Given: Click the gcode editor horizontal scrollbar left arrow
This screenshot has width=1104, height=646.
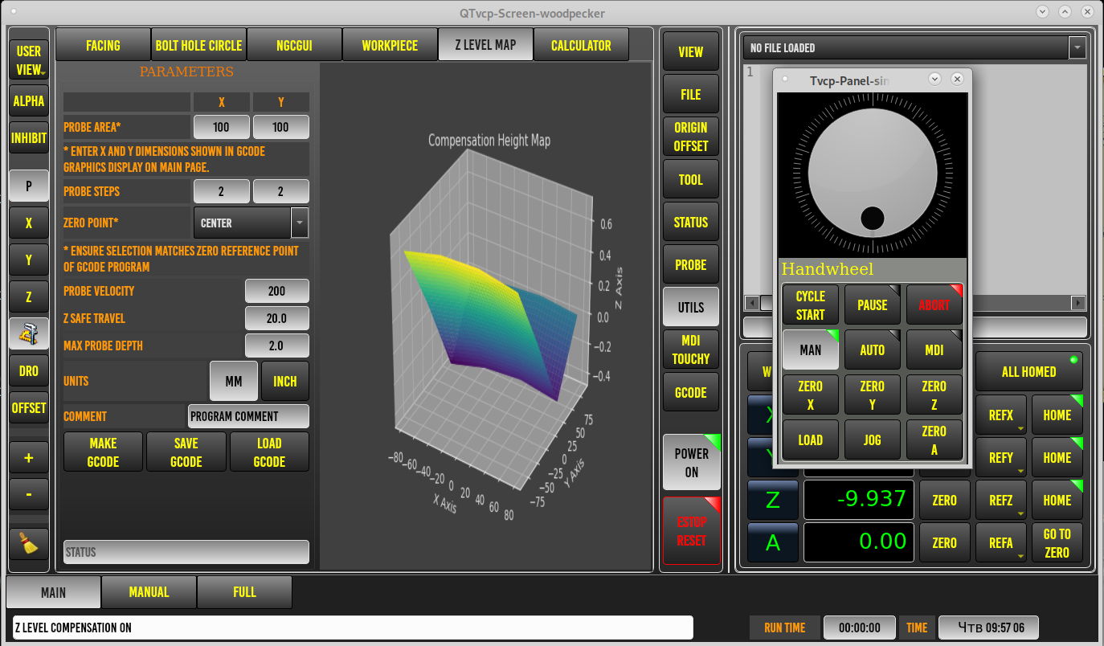Looking at the screenshot, I should click(x=752, y=303).
